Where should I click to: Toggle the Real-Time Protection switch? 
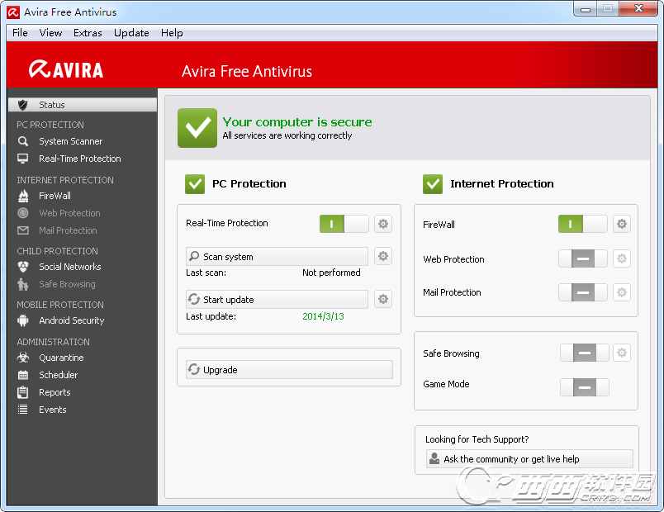(x=344, y=224)
